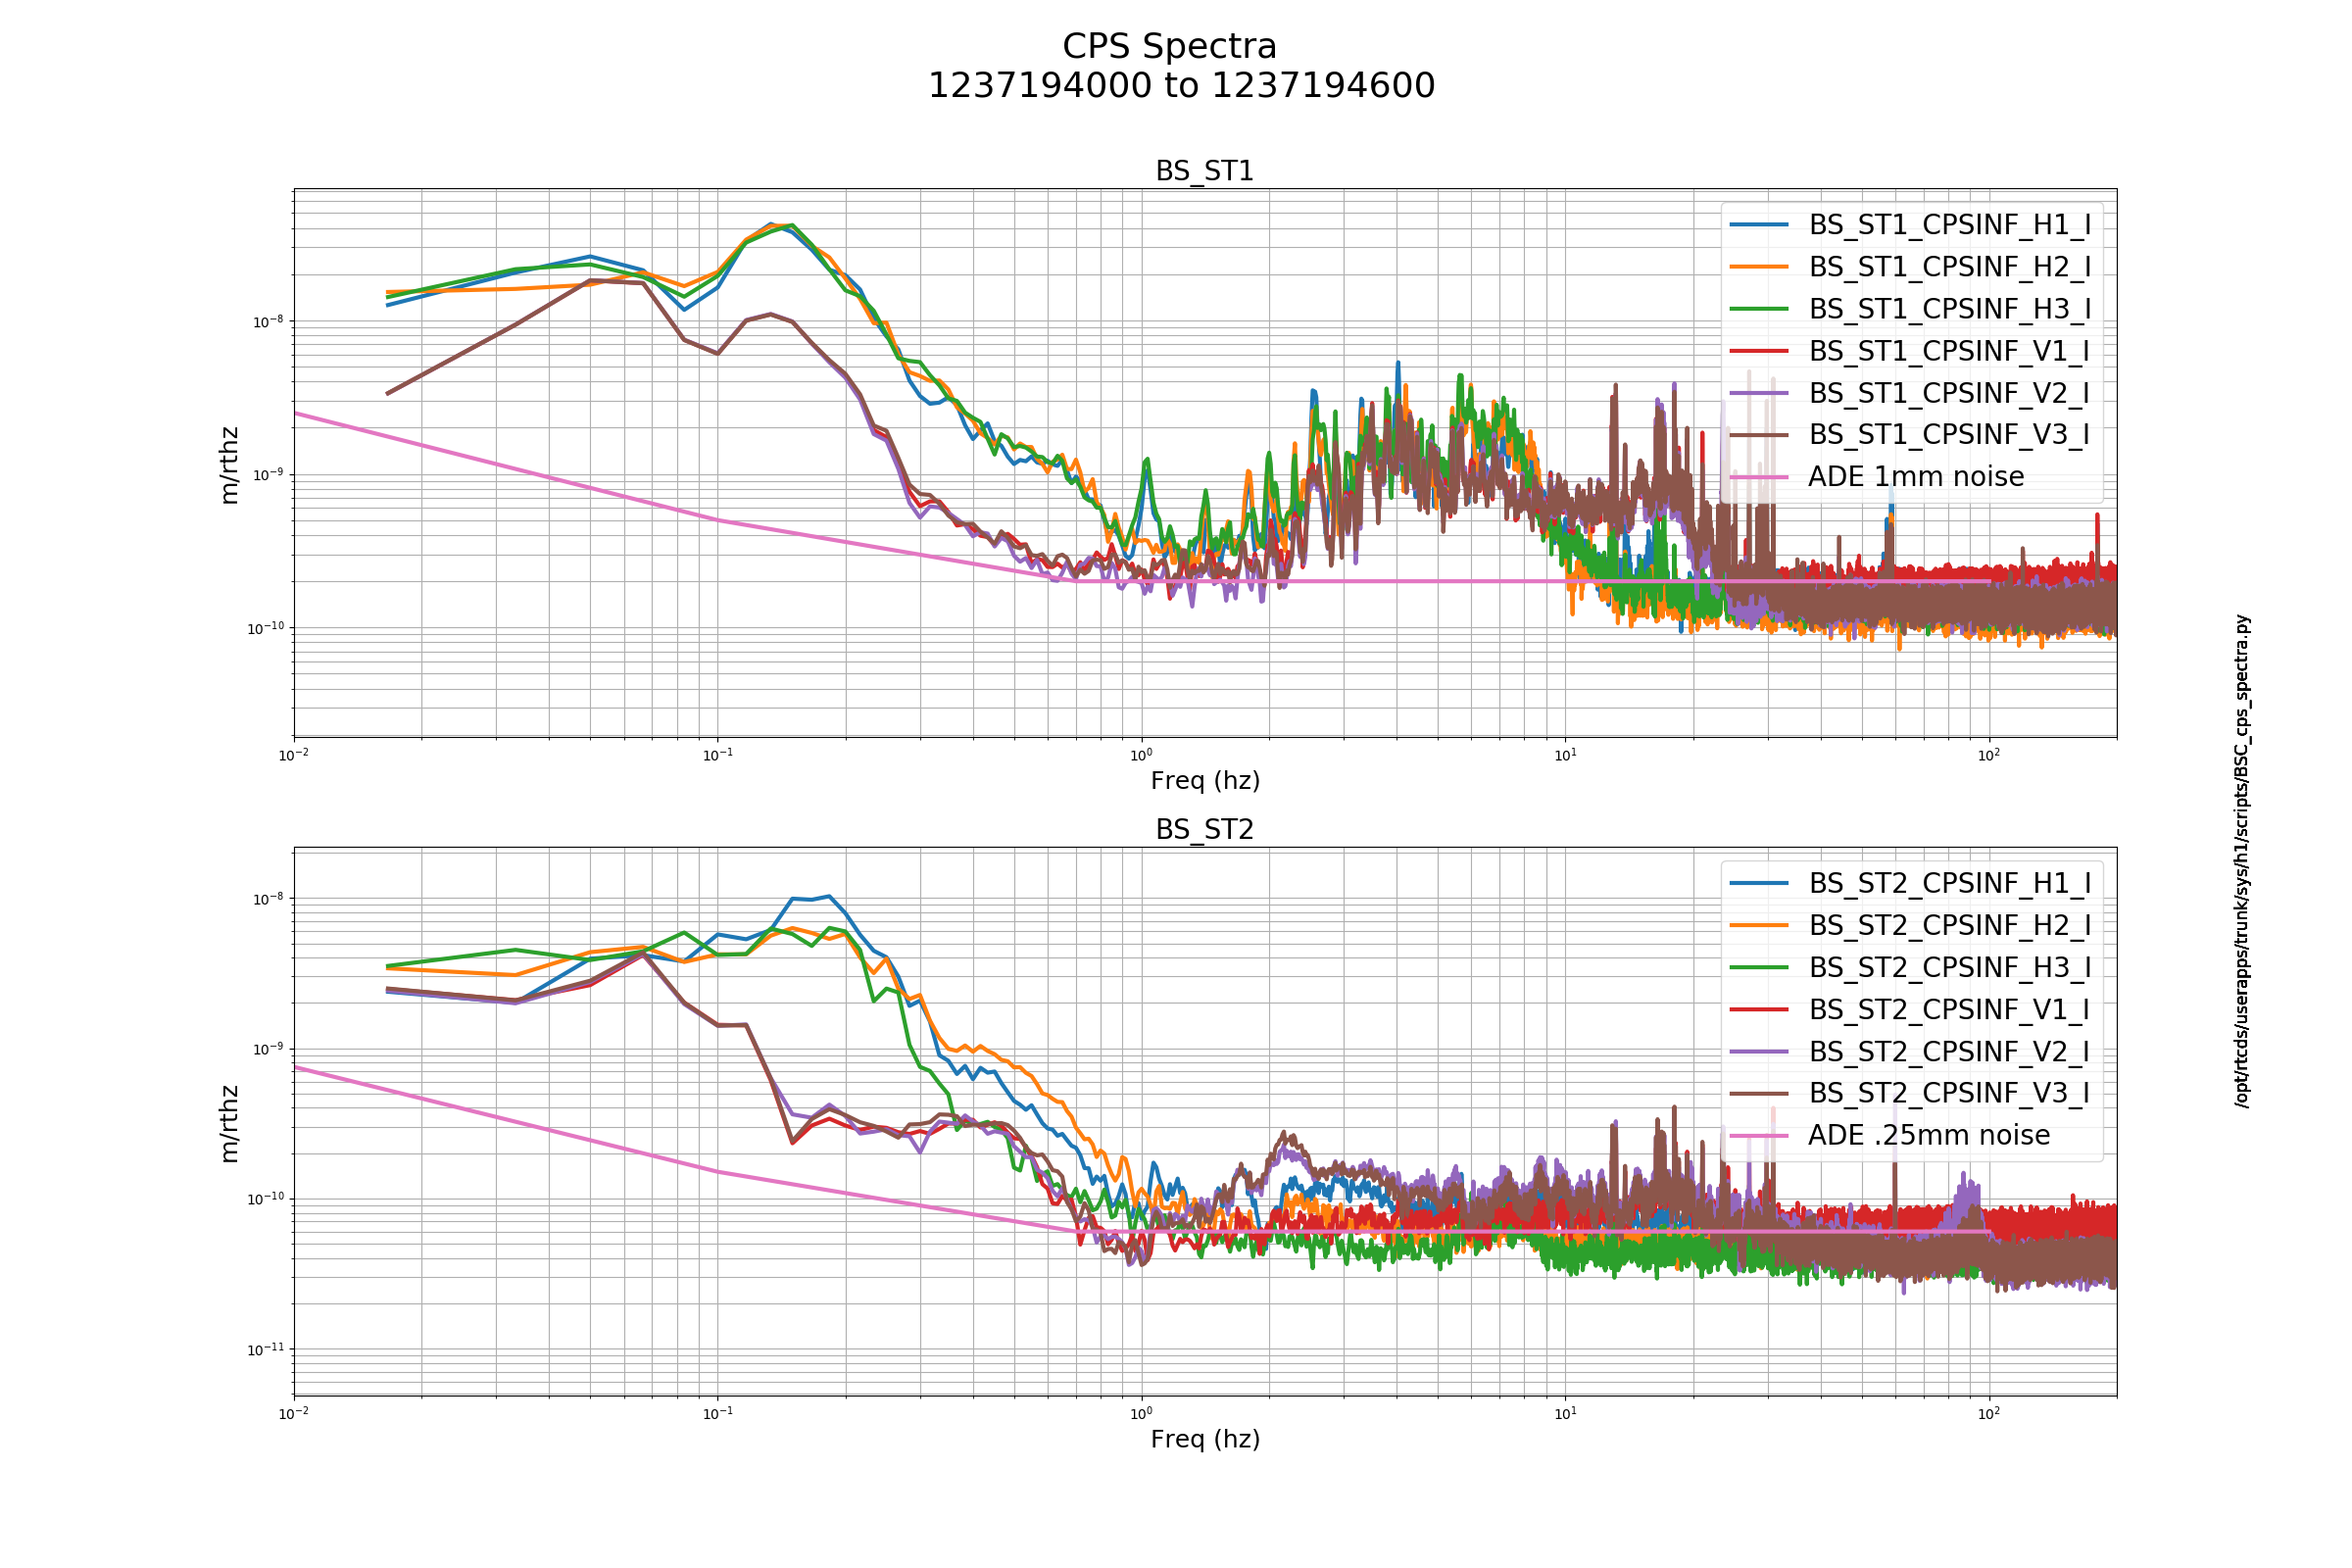This screenshot has width=2352, height=1568.
Task: Click the 10⁻¹¹ y-axis tick of BS_ST2
Action: pos(265,1349)
